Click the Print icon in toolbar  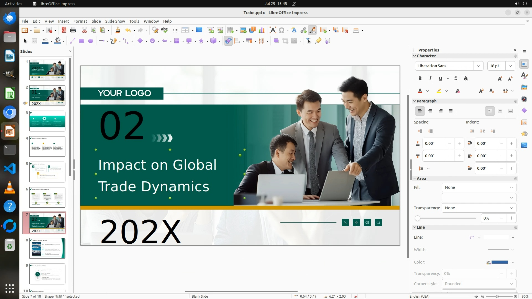(x=73, y=30)
